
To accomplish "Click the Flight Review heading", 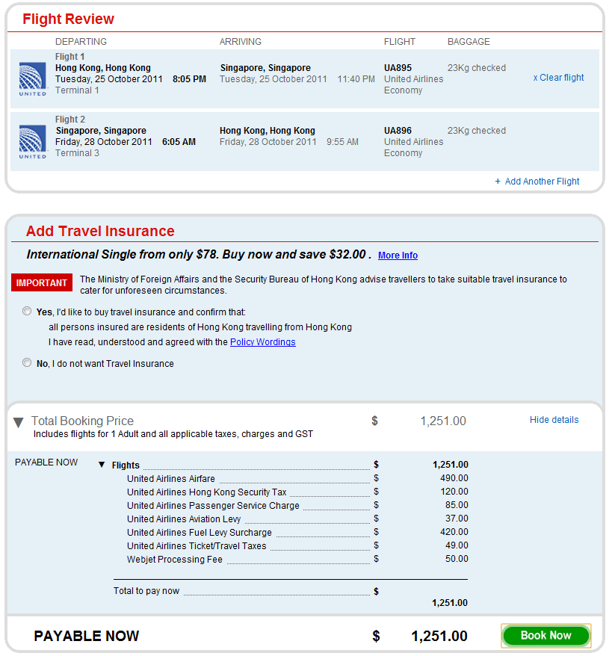I will point(68,19).
